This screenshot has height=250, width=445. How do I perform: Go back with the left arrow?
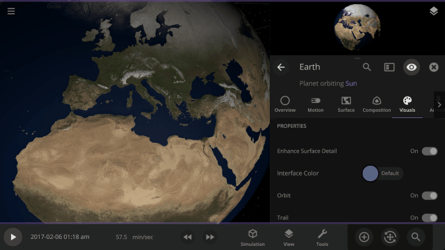click(281, 67)
